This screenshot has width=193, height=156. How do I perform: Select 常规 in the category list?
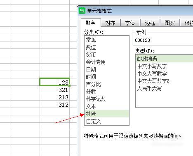pos(107,40)
